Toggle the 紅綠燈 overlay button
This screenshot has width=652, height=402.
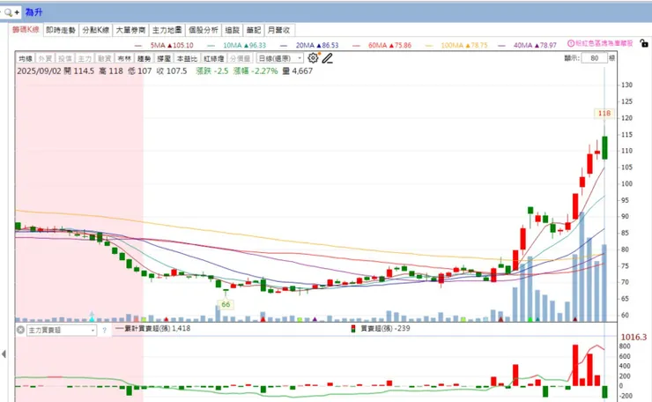coord(214,59)
